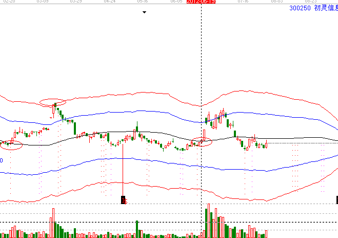Click the black info marker below the chart
Image resolution: width=338 pixels, height=238 pixels.
pyautogui.click(x=123, y=199)
